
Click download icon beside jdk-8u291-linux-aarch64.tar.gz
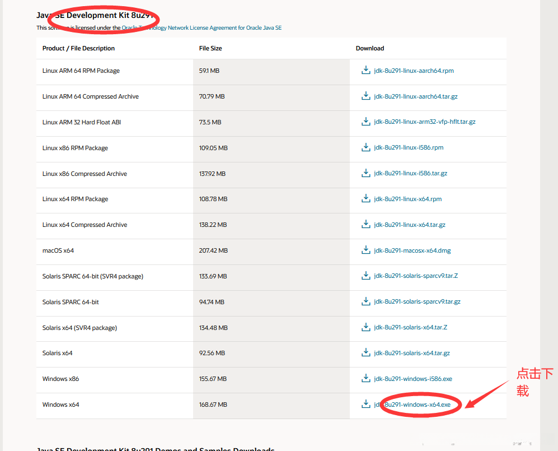[366, 96]
